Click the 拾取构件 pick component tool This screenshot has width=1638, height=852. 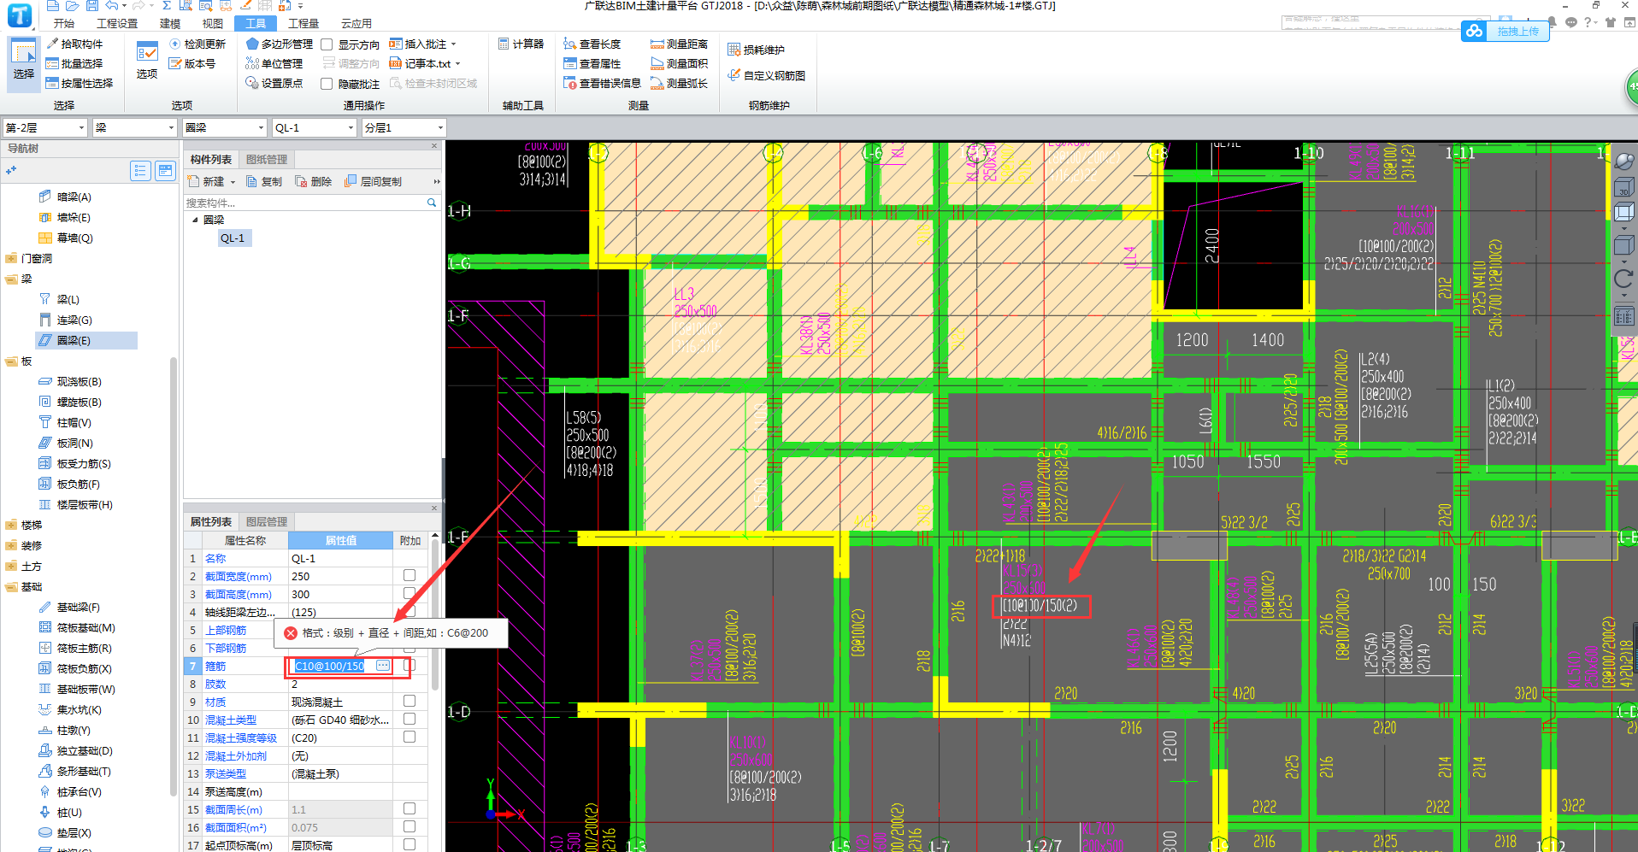pyautogui.click(x=74, y=44)
